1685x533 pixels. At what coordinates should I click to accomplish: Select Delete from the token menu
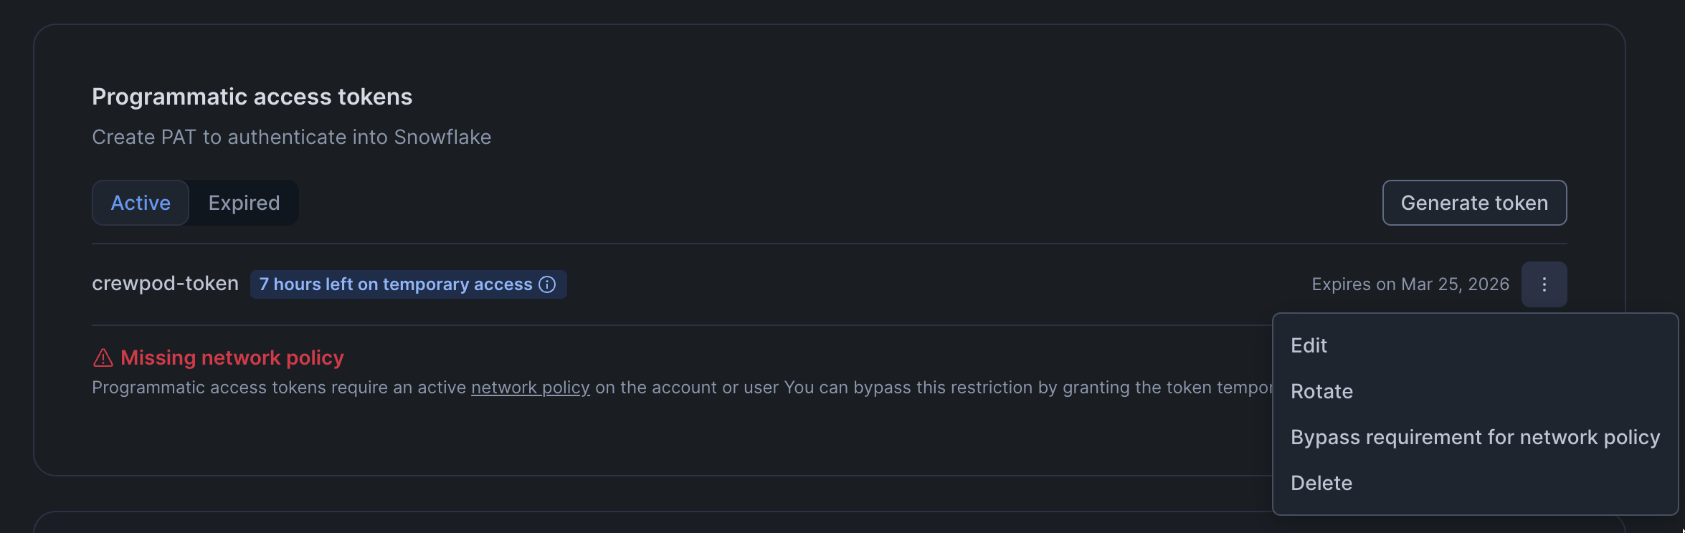click(1321, 483)
